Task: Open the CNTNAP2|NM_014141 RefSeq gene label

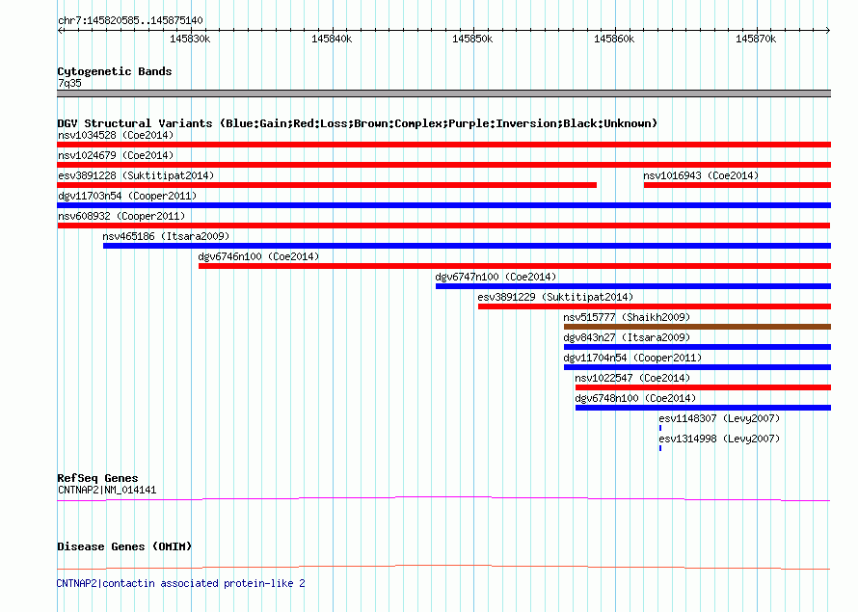Action: pos(106,490)
